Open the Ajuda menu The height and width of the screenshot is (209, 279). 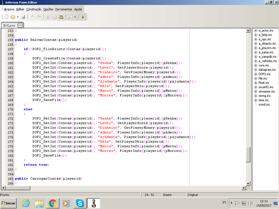click(78, 9)
